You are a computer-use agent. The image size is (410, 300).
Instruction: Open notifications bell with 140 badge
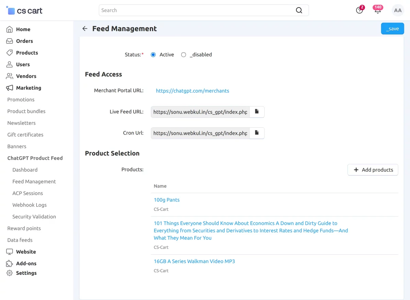(378, 10)
